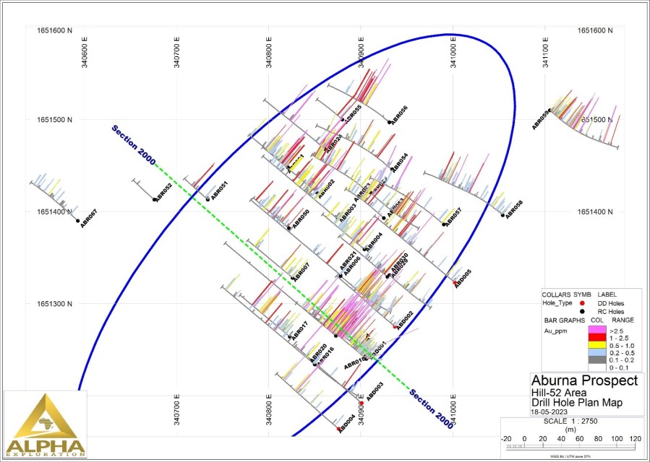The height and width of the screenshot is (462, 650).
Task: Click the Aburna Prospect title
Action: (584, 380)
